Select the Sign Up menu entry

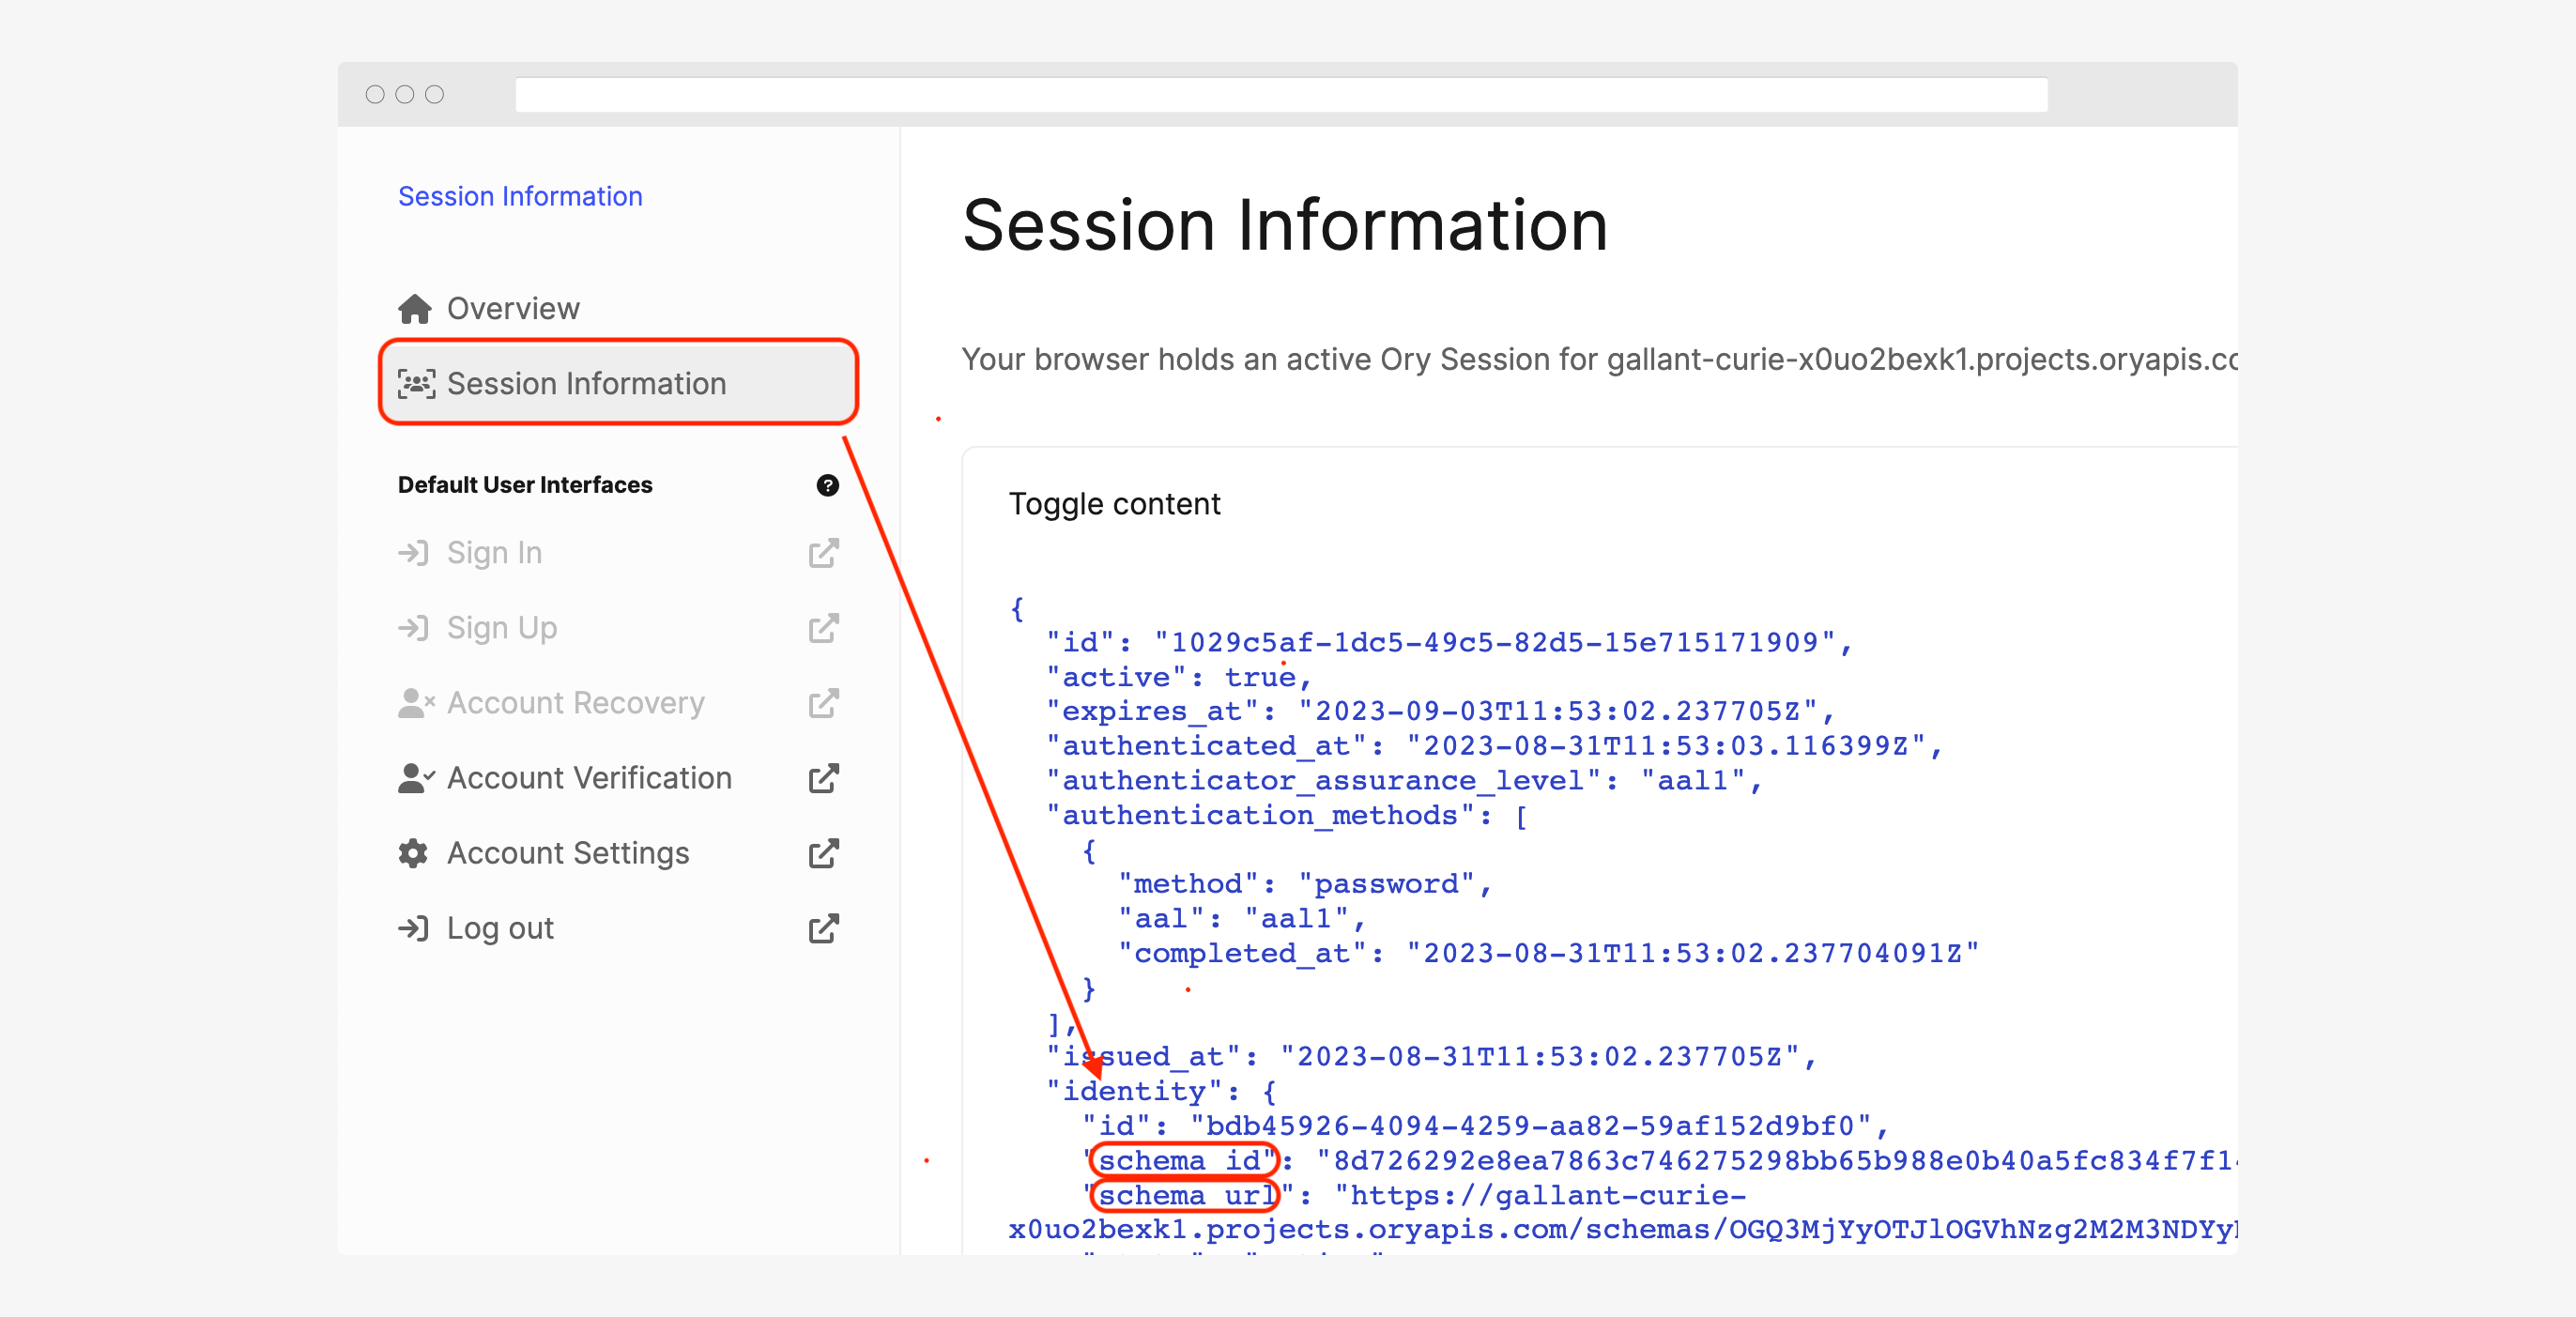[x=500, y=628]
